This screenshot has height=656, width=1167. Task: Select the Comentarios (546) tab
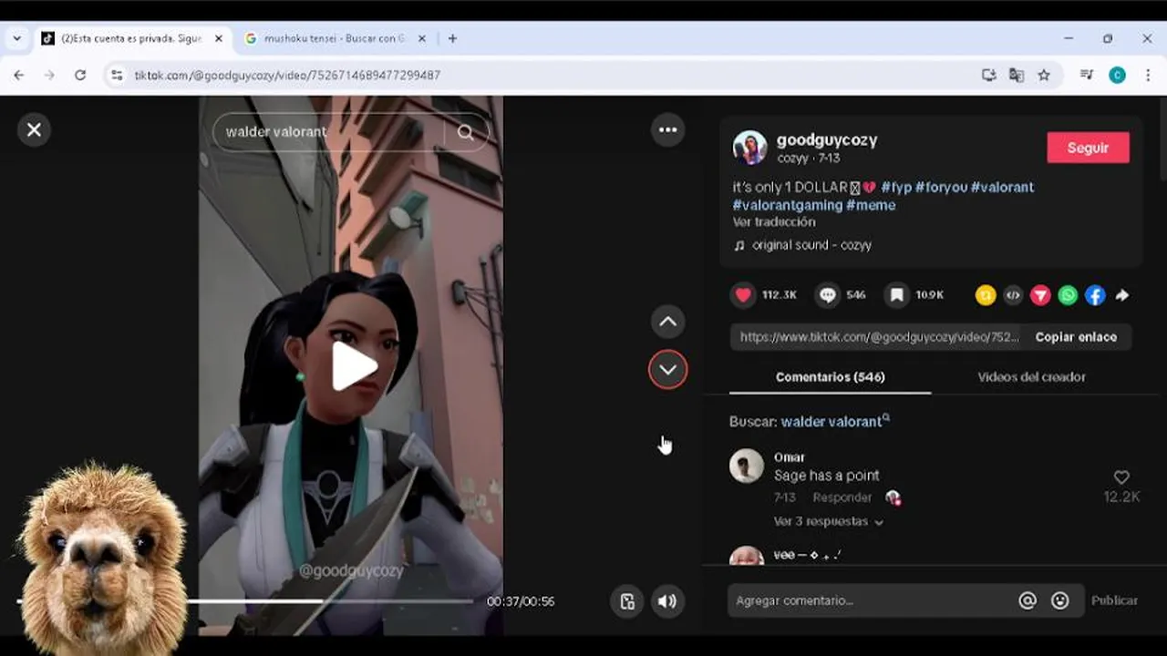coord(831,377)
